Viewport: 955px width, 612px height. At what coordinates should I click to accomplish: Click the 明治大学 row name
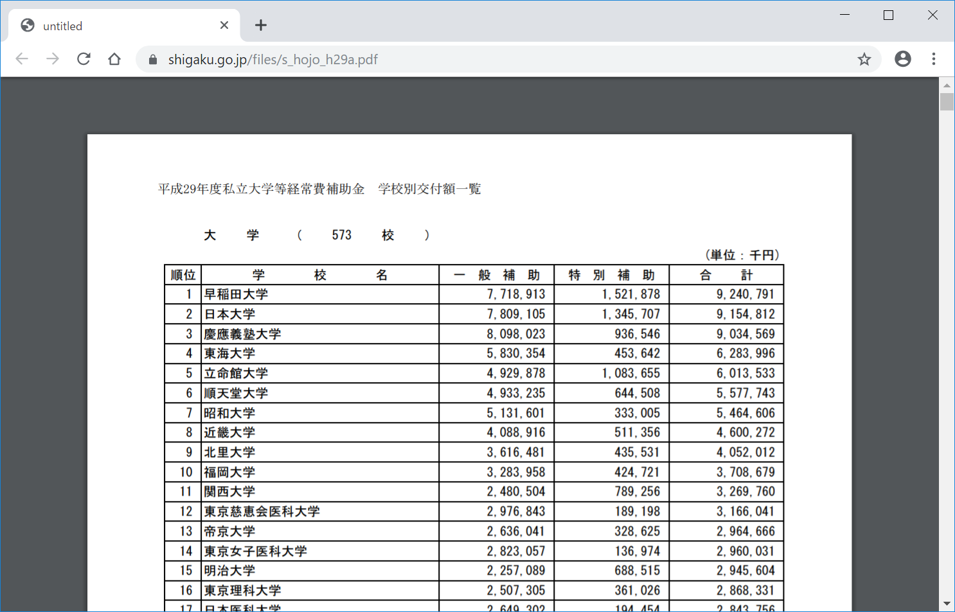tap(229, 570)
